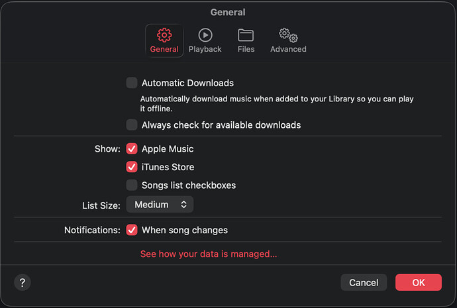Screen dimensions: 457x308
Task: Select the Files tab label
Action: [246, 49]
